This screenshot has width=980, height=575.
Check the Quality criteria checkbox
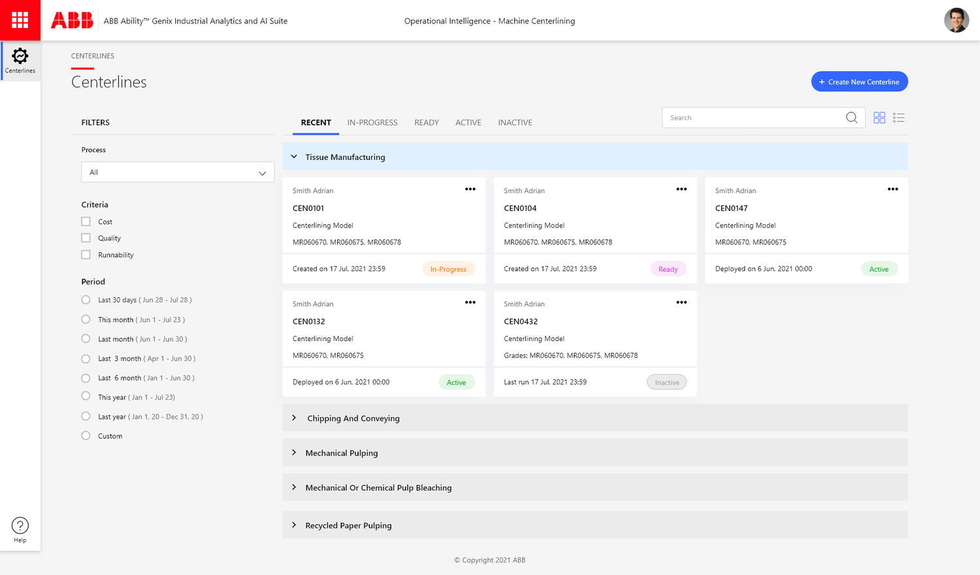[x=85, y=238]
